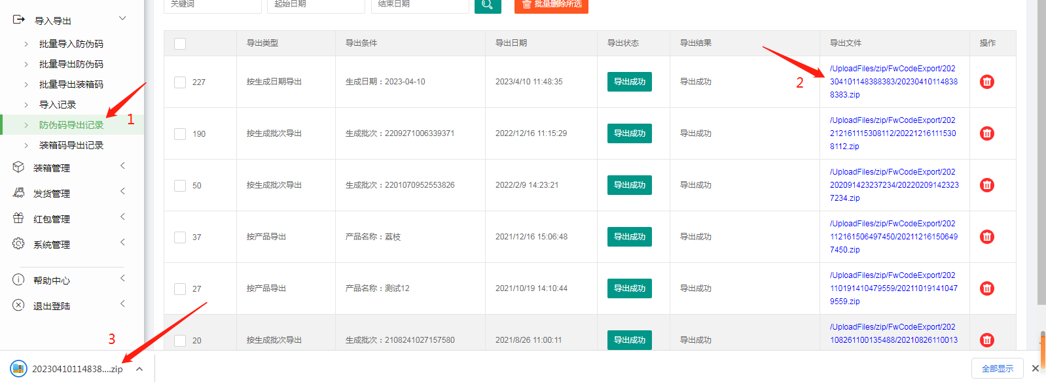Collapse the 导入导出 menu chevron

click(x=122, y=18)
